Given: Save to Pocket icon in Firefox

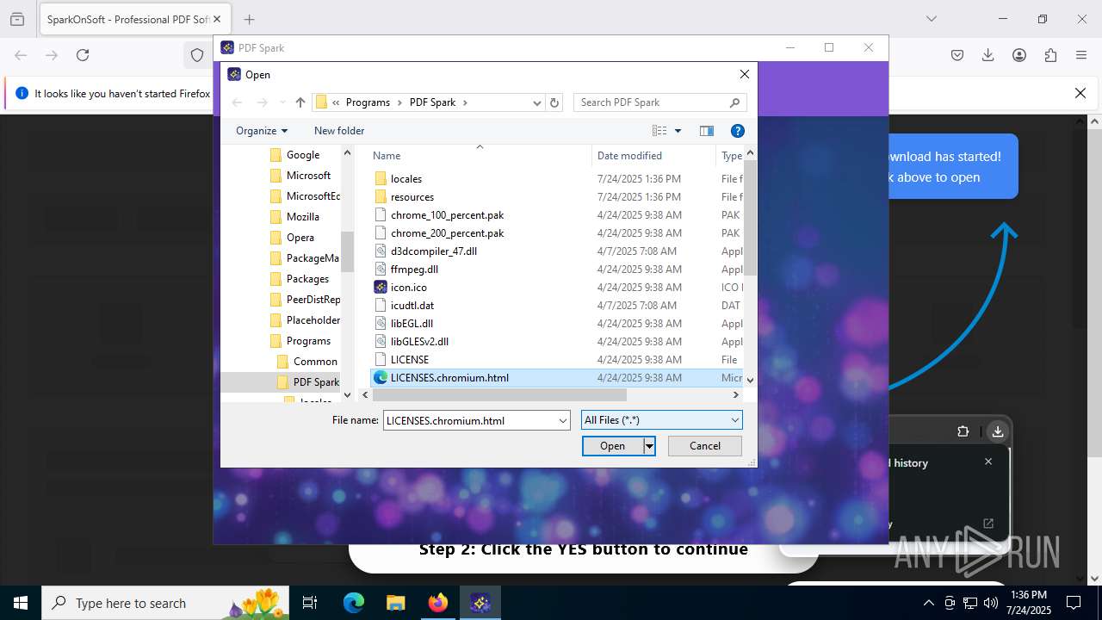Looking at the screenshot, I should pos(957,55).
